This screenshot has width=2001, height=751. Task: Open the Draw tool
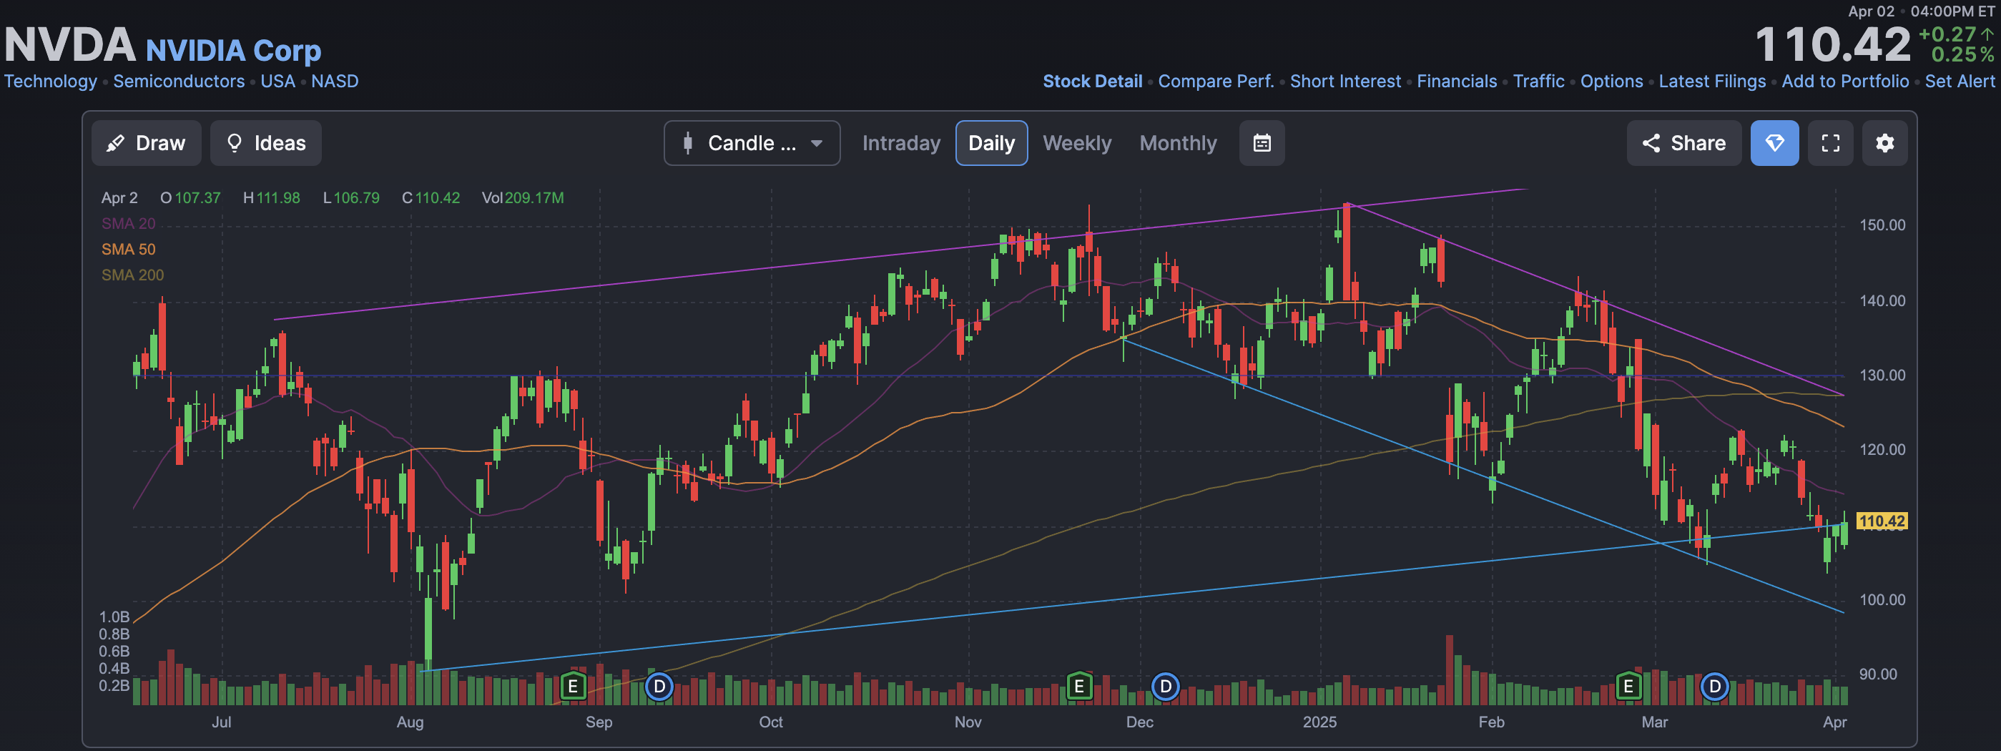pos(146,143)
